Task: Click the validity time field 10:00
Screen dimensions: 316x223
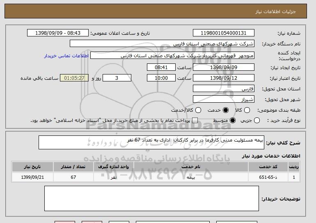Action: tap(161, 78)
